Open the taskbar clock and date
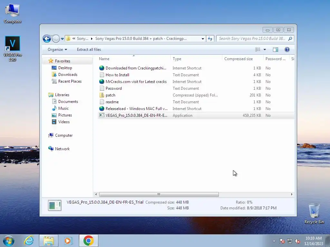Viewport: 330px width, 247px height. (x=314, y=241)
